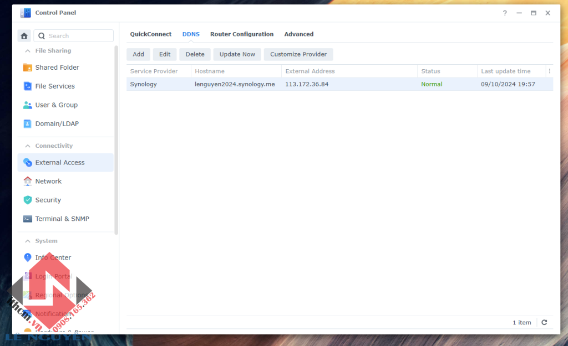Collapse the File Sharing section
This screenshot has height=346, width=568.
(28, 51)
